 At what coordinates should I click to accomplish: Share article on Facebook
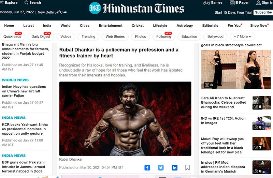(x=147, y=167)
